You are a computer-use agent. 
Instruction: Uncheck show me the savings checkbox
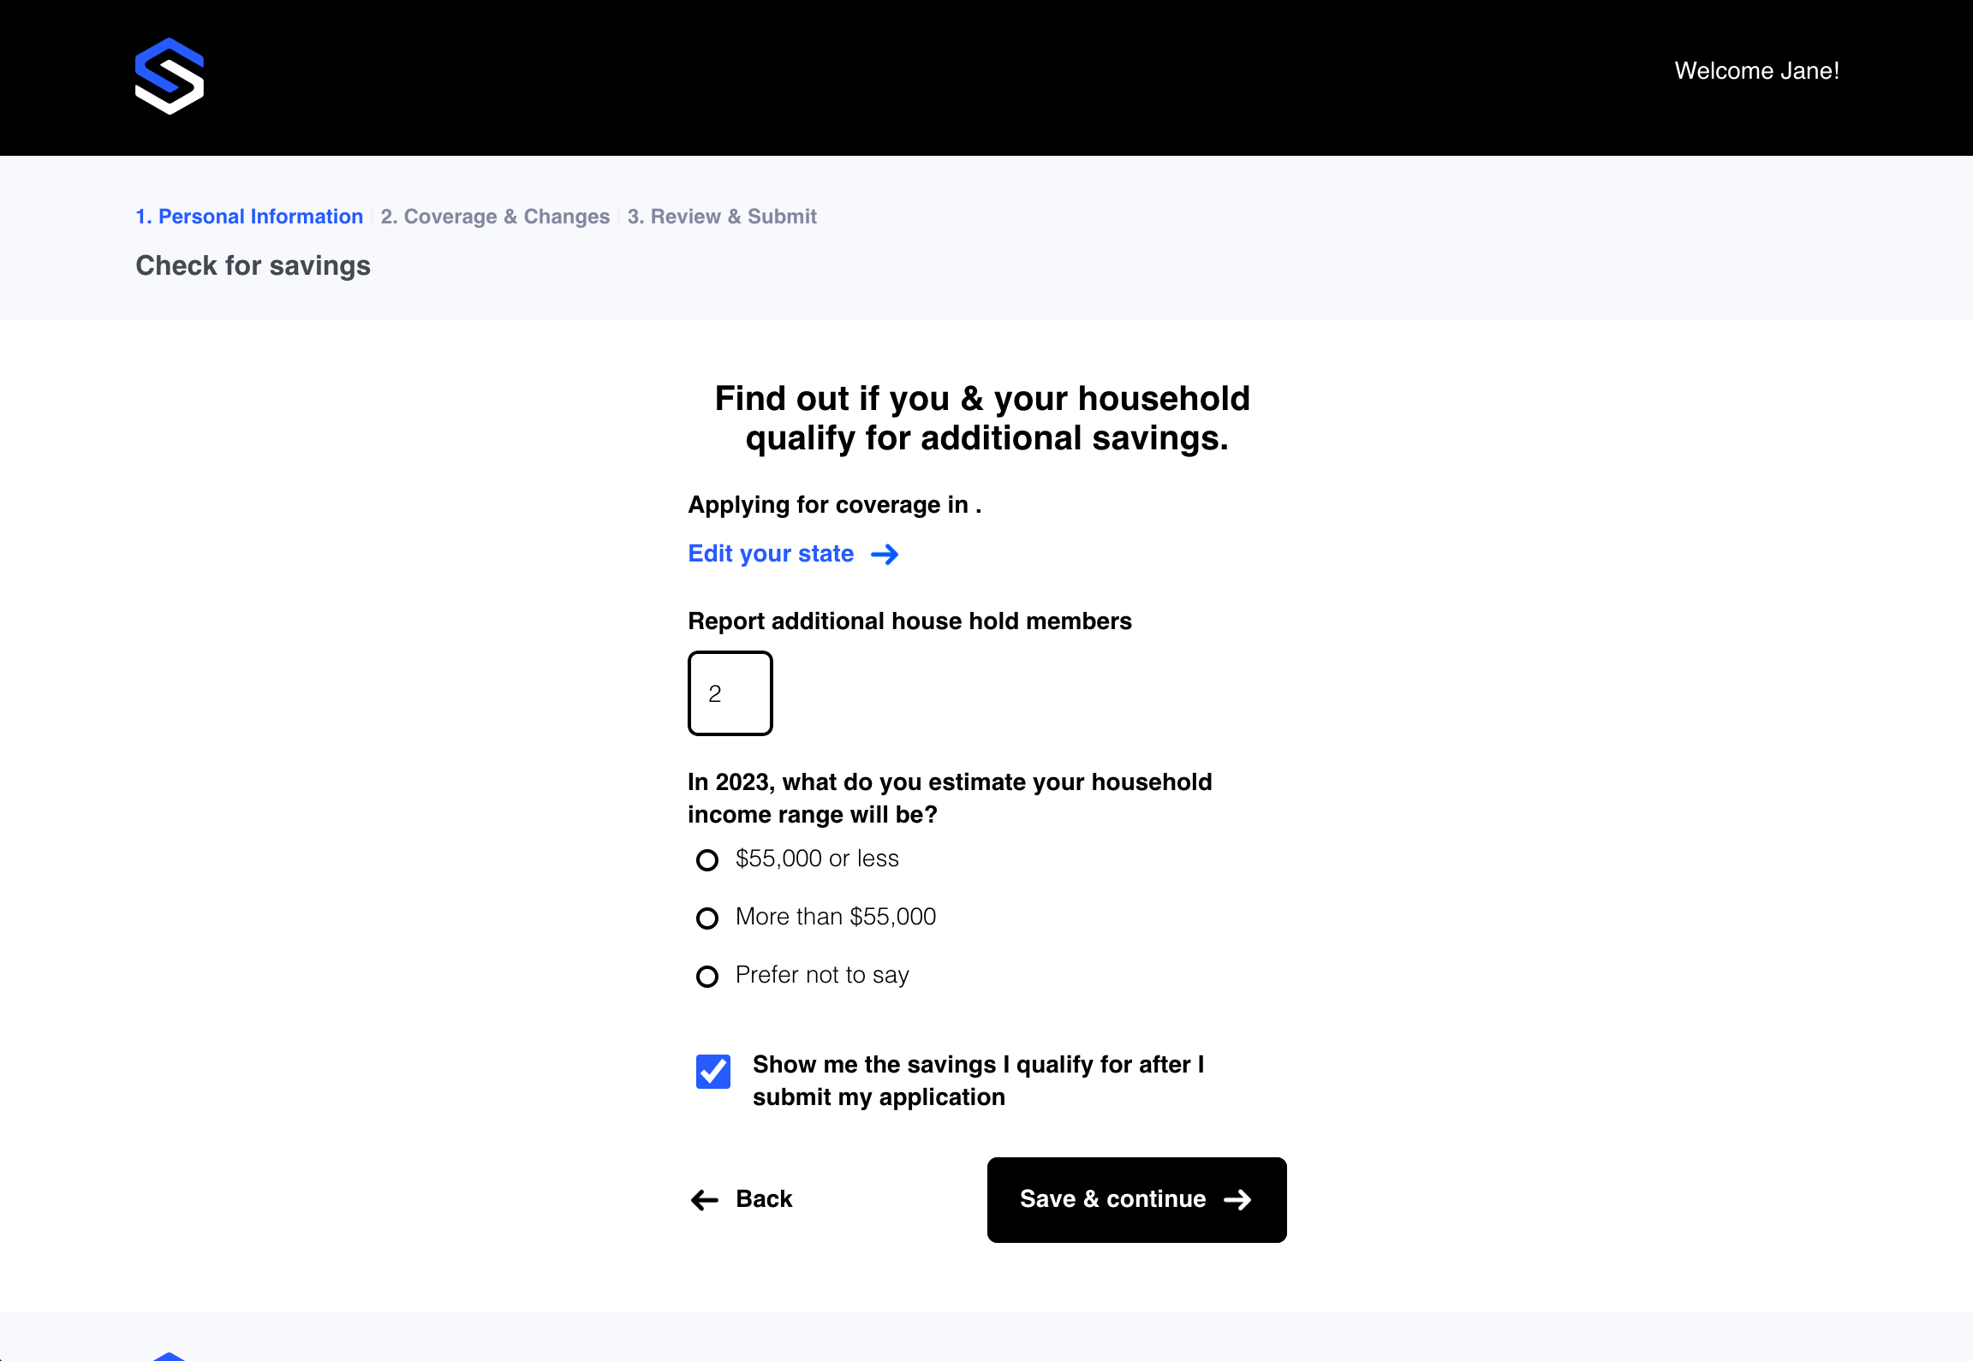(712, 1072)
